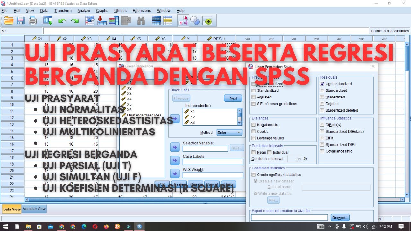Close the Linear Regression Save dialog
Image resolution: width=411 pixels, height=231 pixels.
(373, 66)
